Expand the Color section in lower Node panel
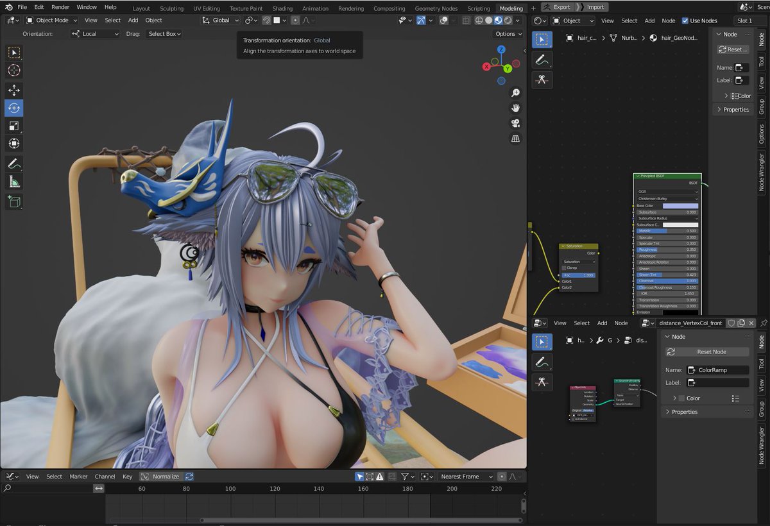 coord(693,398)
